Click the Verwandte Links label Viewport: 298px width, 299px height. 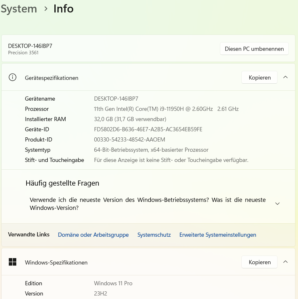coord(29,234)
